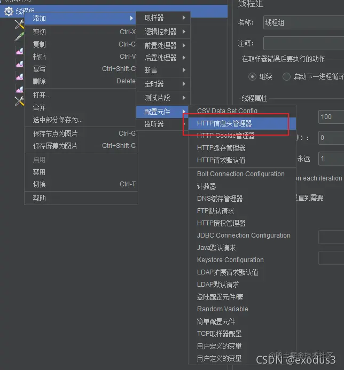Add the Random Variable element
The image size is (344, 370).
coord(242,309)
